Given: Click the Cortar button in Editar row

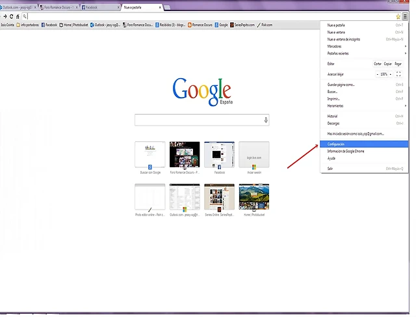Looking at the screenshot, I should (x=378, y=64).
